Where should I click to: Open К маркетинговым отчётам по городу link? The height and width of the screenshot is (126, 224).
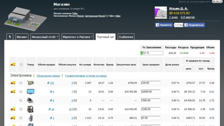coord(86,76)
